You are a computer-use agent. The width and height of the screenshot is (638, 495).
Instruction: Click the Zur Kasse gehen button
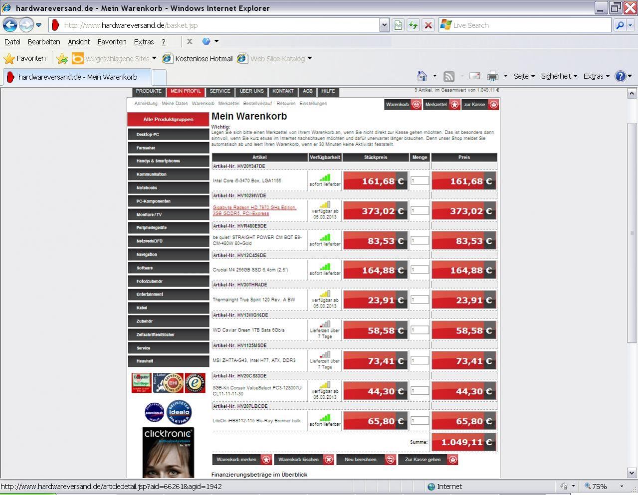(428, 460)
